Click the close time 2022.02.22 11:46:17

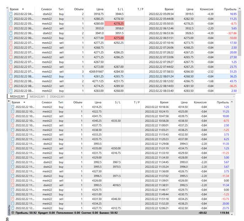[x=157, y=190]
